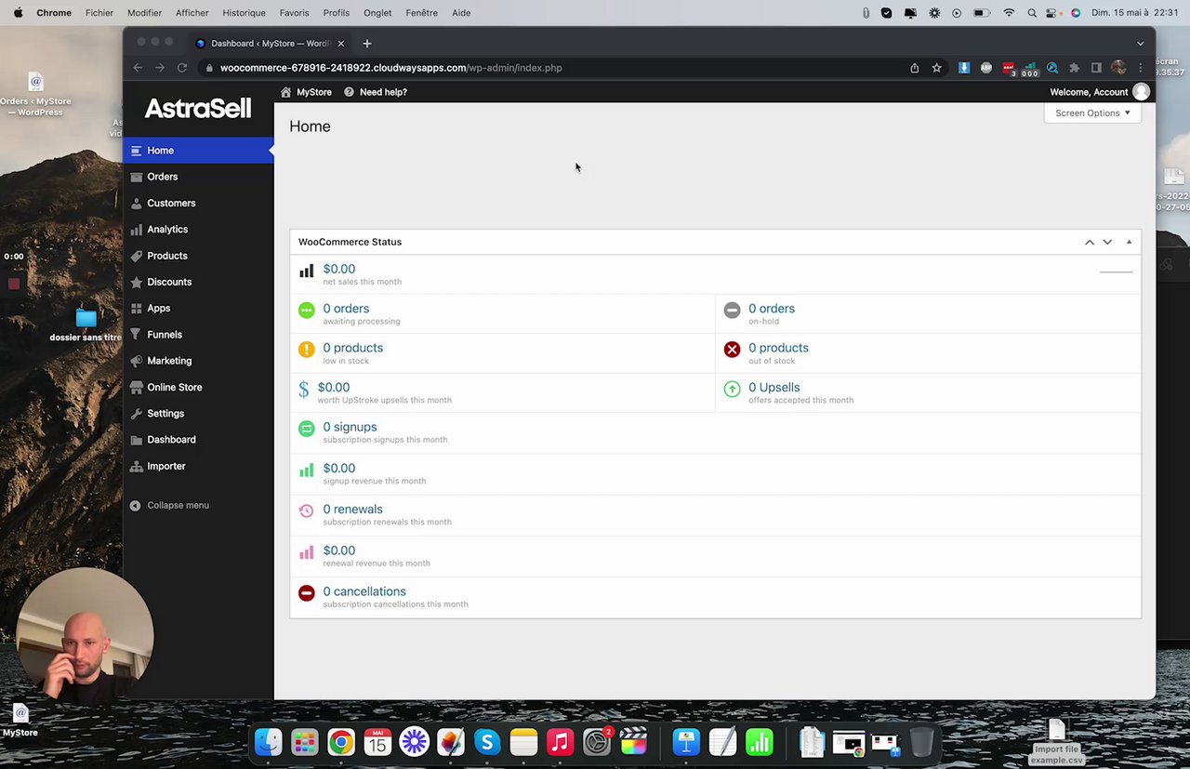Select 'dossier sans titre' desktop folder
The image size is (1190, 769).
[86, 325]
